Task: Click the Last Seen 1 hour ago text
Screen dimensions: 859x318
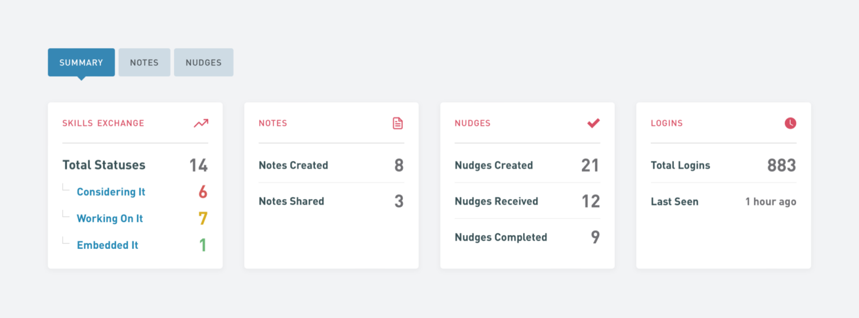Action: [771, 202]
